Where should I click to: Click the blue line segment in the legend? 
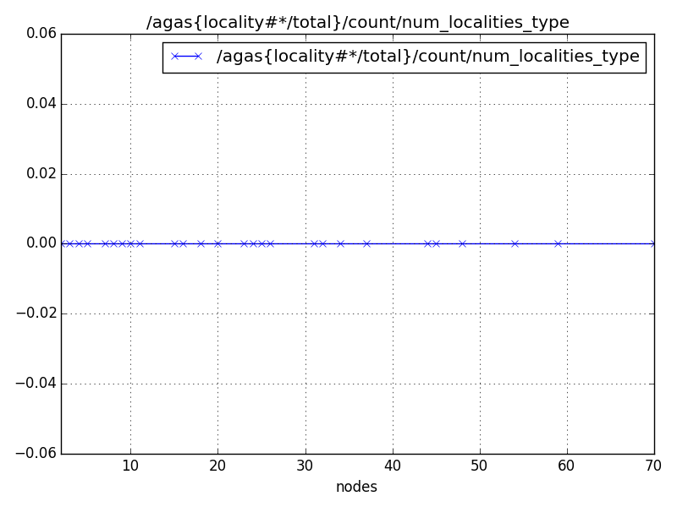point(188,54)
